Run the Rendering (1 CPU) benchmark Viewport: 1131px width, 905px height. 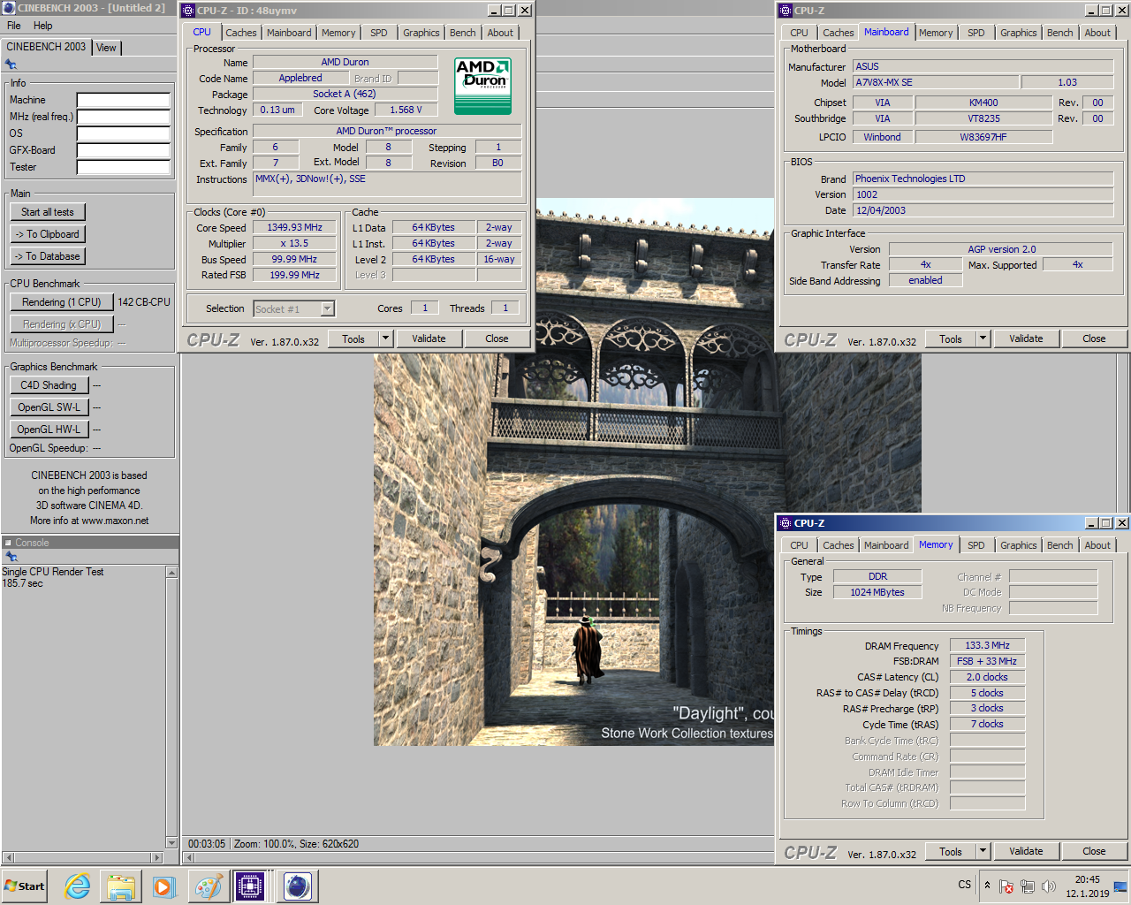[x=62, y=302]
